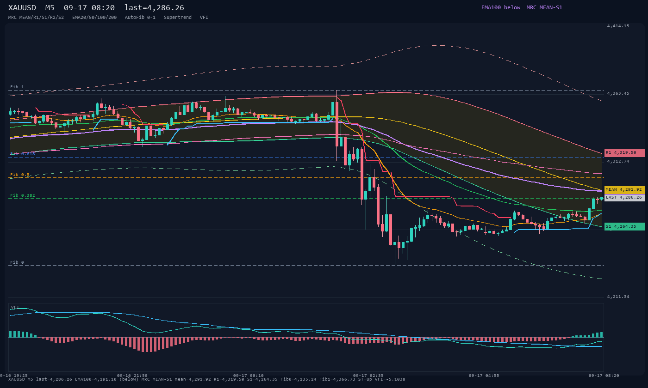Click the Fib 0 level label
The image size is (648, 388).
(x=17, y=262)
